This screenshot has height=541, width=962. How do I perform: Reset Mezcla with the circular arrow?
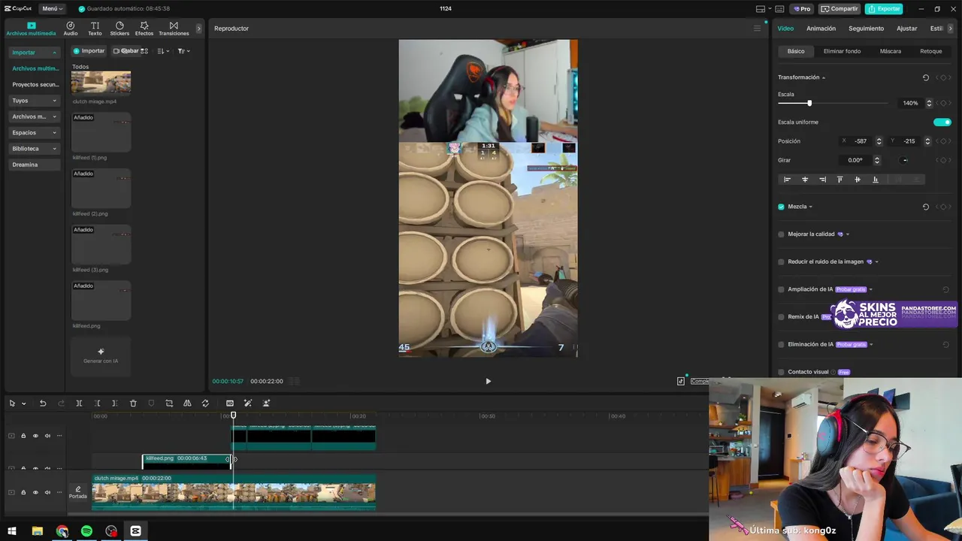tap(925, 207)
